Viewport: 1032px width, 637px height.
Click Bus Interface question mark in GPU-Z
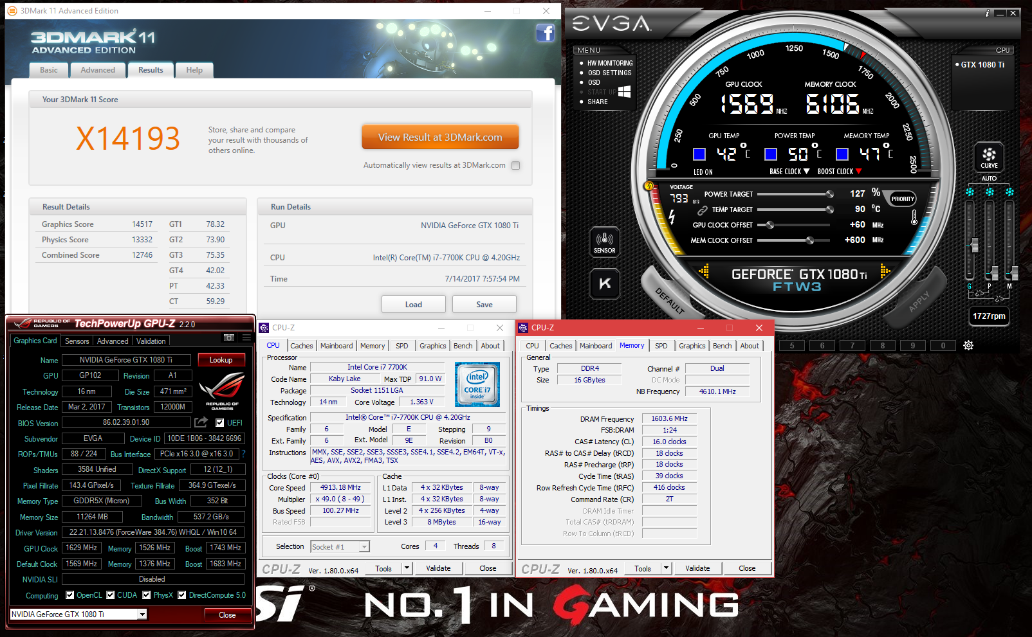tap(244, 454)
